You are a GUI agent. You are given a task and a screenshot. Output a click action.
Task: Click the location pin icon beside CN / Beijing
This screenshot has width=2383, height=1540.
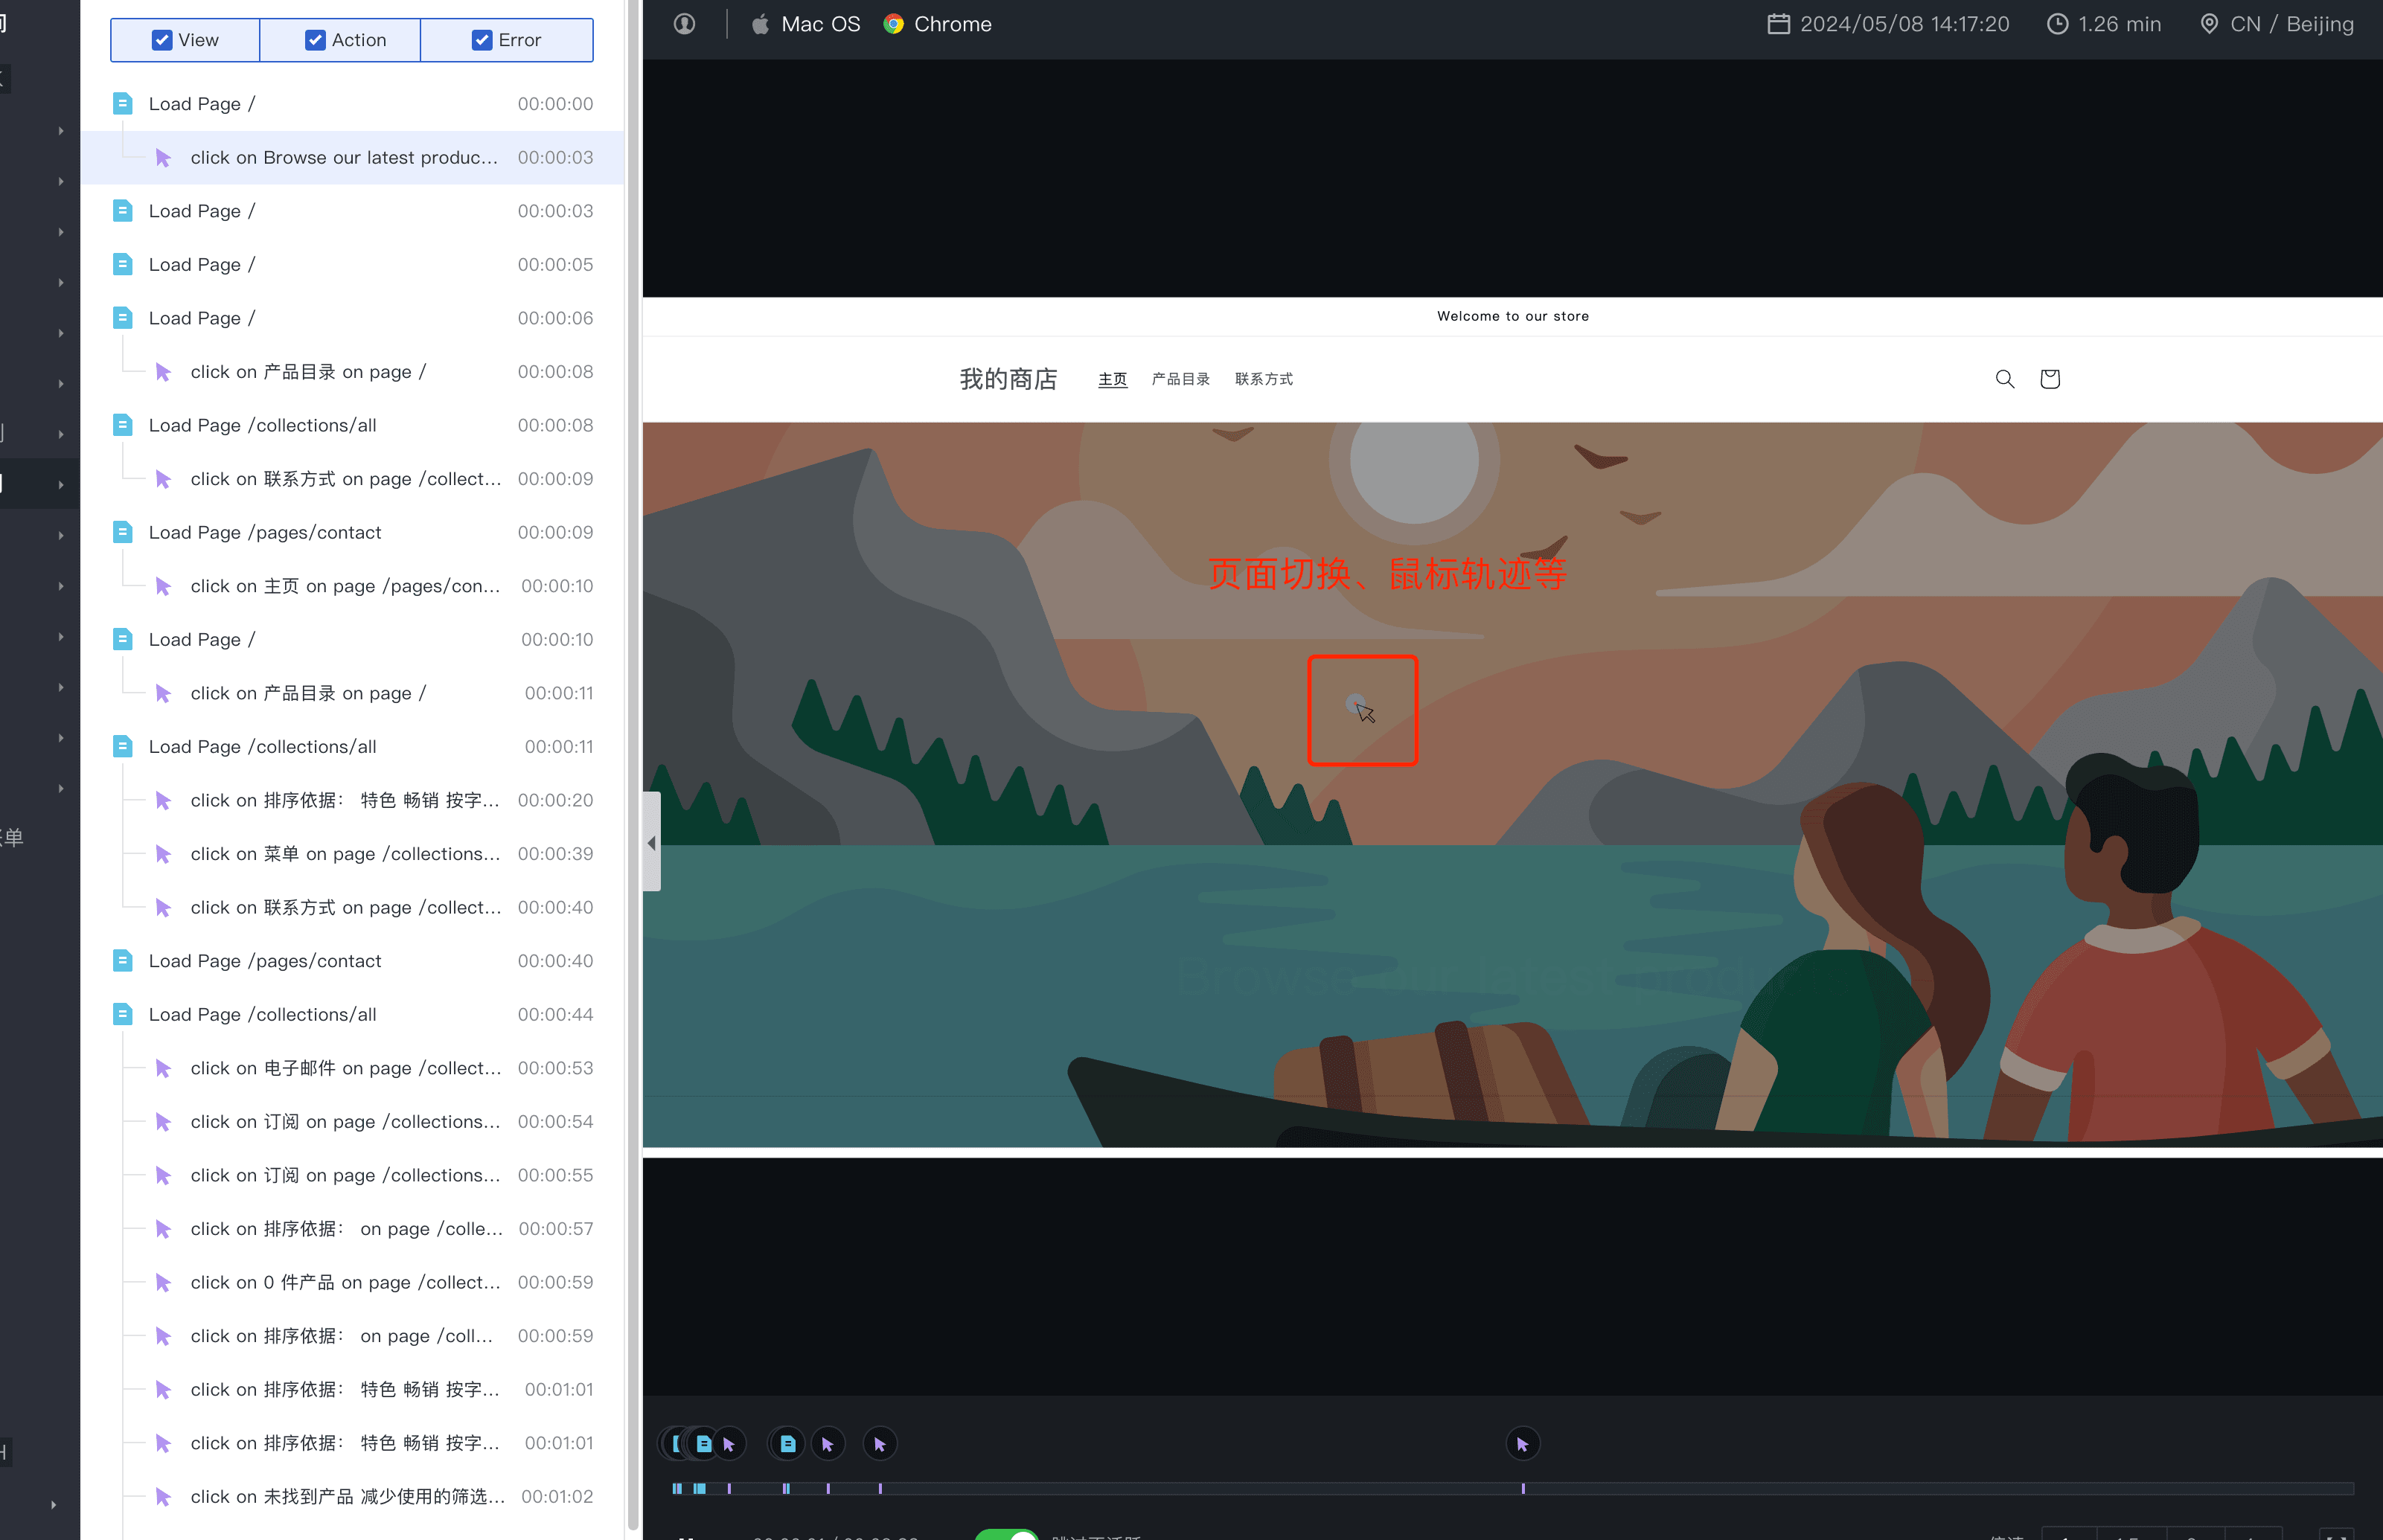coord(2208,24)
